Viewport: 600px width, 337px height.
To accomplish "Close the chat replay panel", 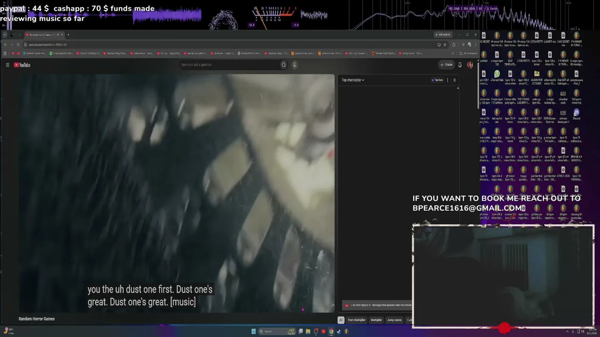I will tap(454, 80).
